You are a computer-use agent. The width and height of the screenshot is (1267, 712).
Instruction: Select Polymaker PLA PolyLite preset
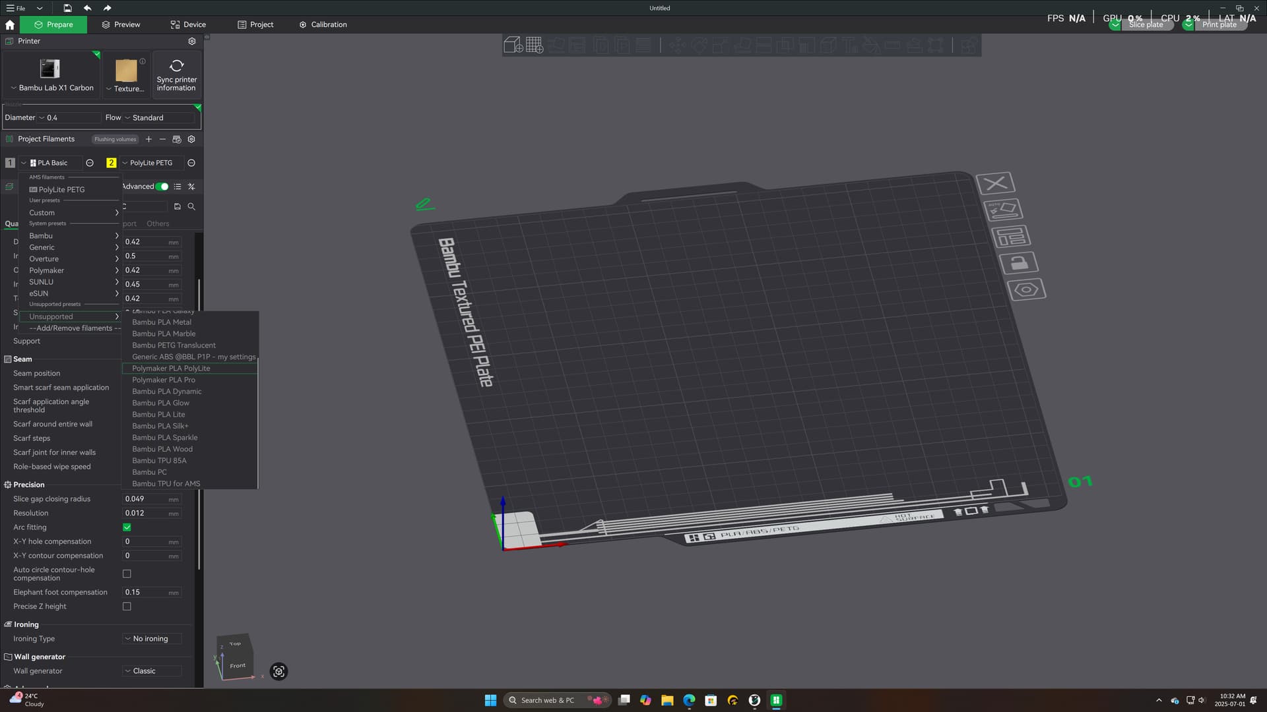pyautogui.click(x=190, y=369)
